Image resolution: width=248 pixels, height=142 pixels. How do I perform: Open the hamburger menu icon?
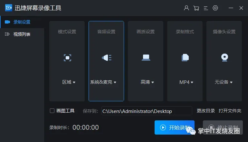(206, 8)
